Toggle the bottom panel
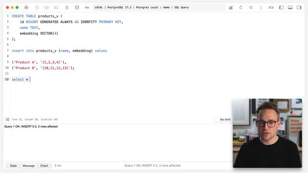Image resolution: width=308 pixels, height=173 pixels. pos(290,8)
